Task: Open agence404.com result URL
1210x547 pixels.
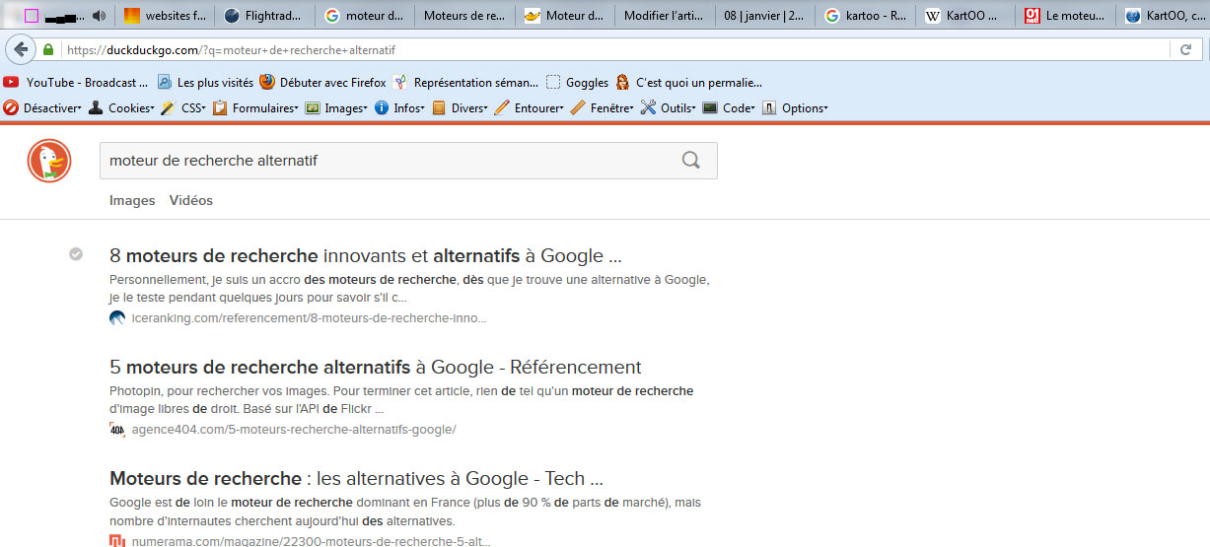Action: click(x=293, y=430)
